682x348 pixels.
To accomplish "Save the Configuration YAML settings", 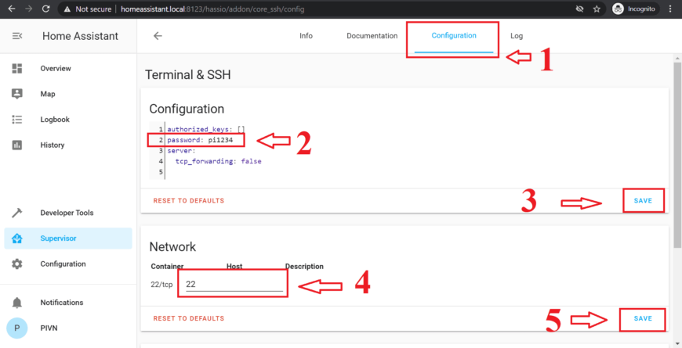I will [x=643, y=201].
